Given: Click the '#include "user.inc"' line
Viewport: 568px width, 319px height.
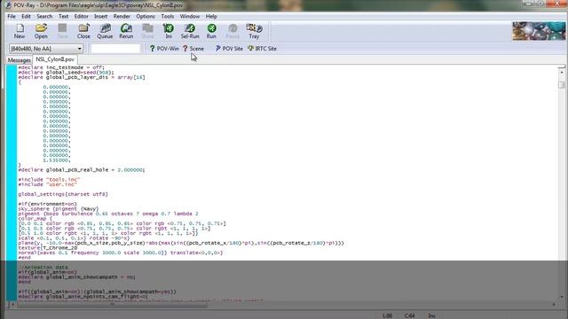Looking at the screenshot, I should pos(47,184).
